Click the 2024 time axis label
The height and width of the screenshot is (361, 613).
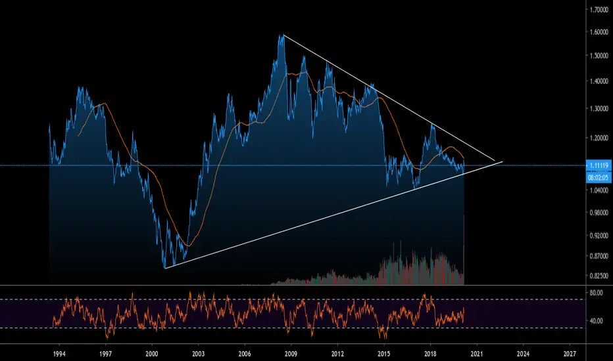523,354
